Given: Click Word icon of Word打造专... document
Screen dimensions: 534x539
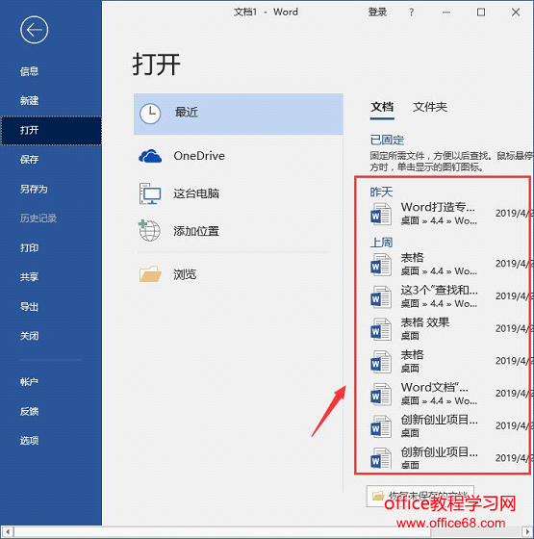Looking at the screenshot, I should (x=381, y=214).
